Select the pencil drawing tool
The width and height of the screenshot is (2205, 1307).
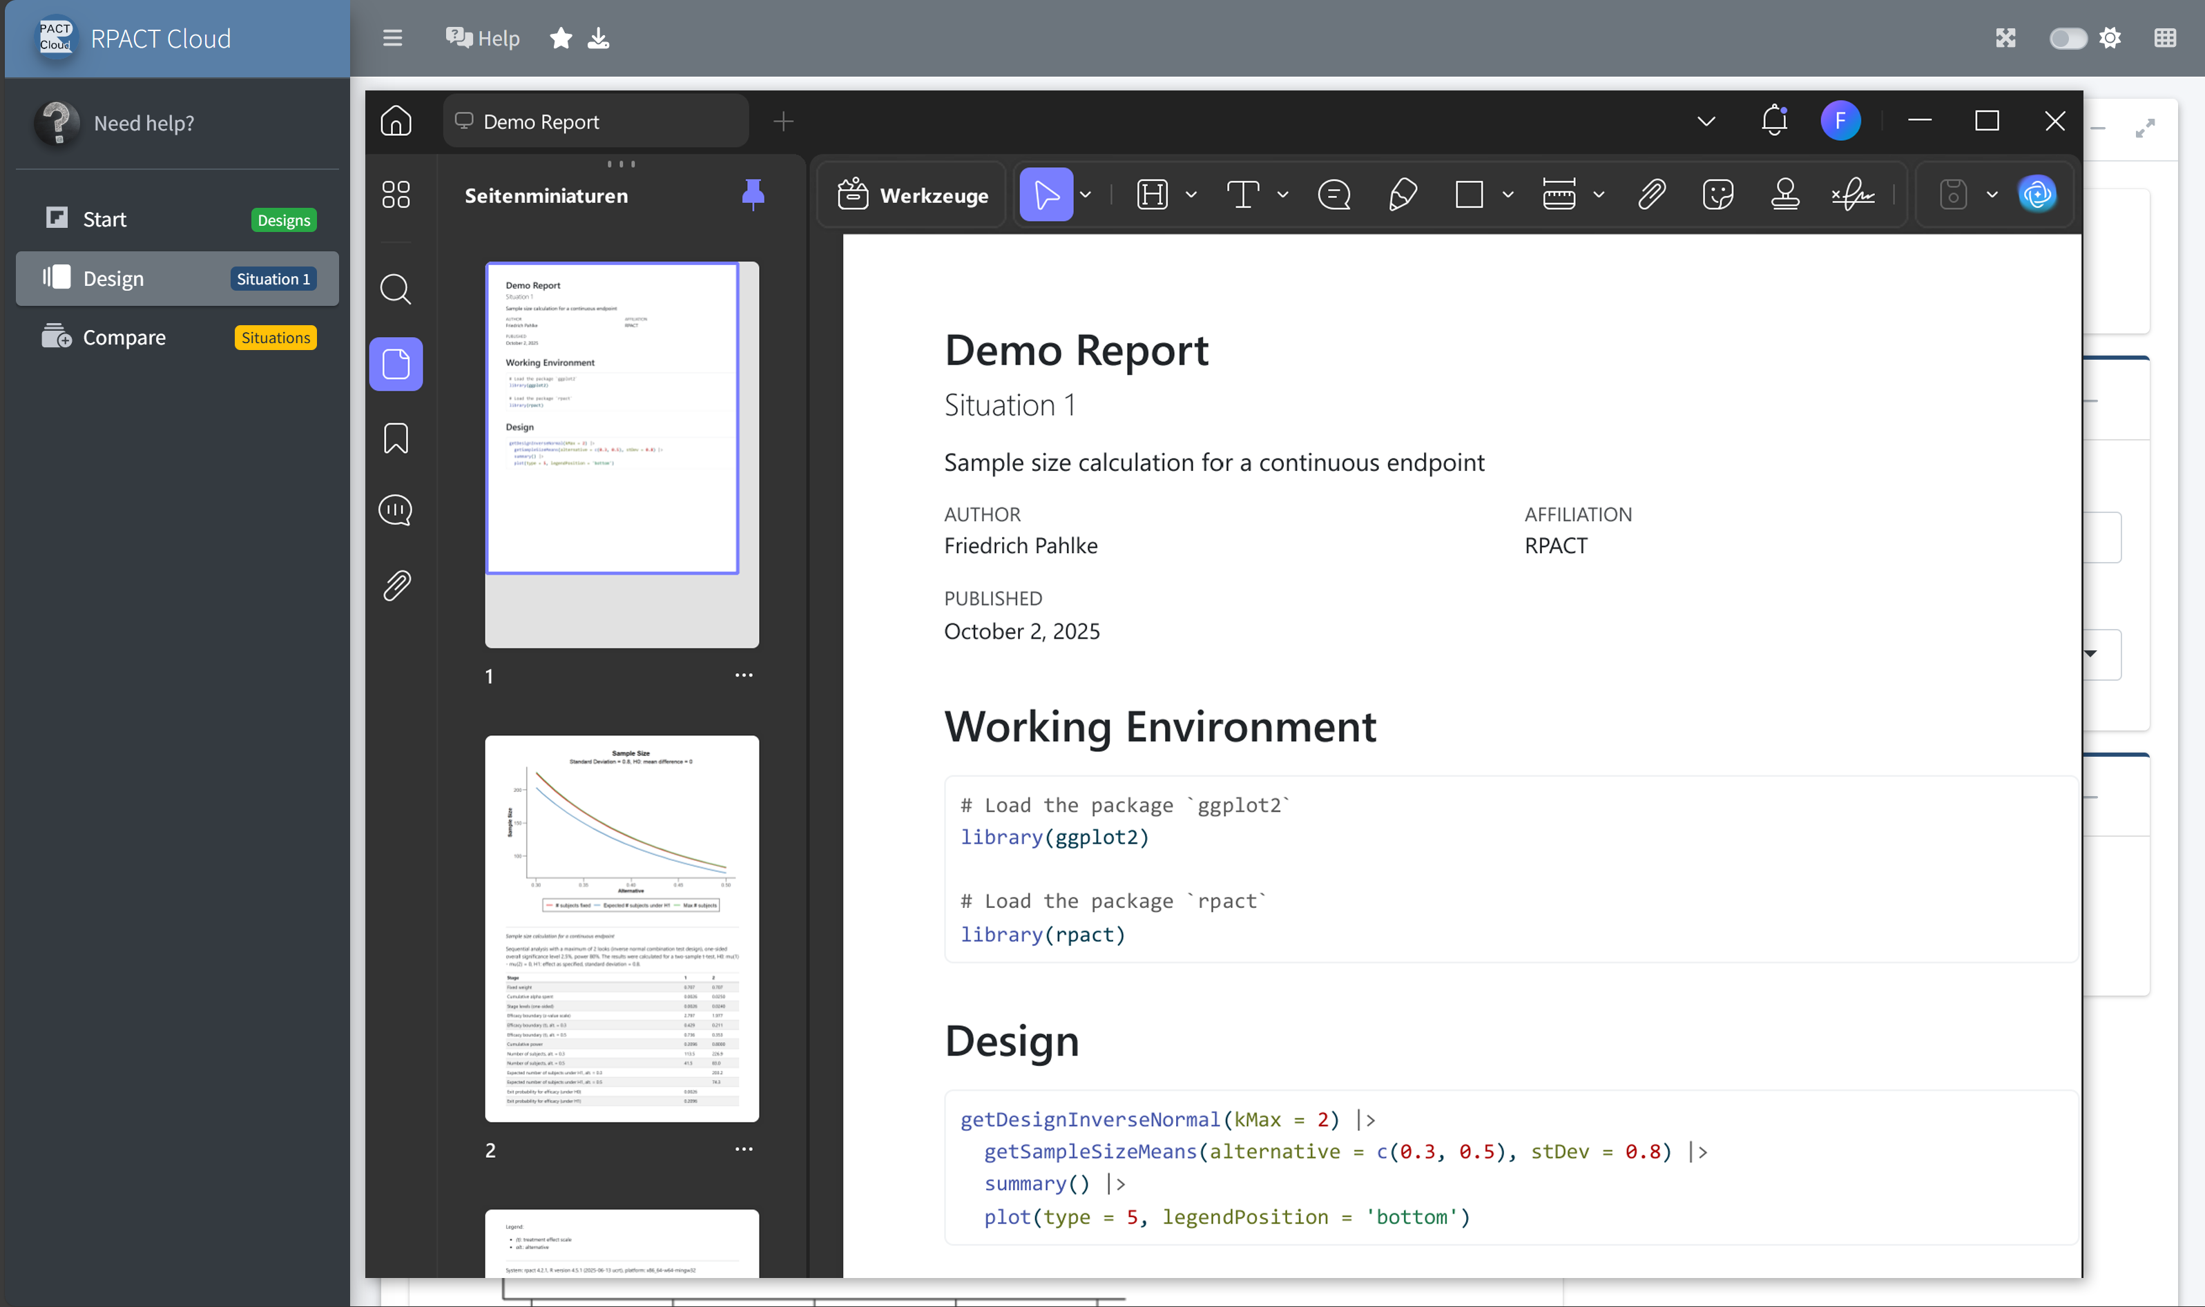[x=1402, y=194]
